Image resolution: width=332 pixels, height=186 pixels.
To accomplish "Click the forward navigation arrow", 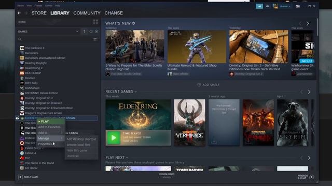I will pyautogui.click(x=26, y=13).
